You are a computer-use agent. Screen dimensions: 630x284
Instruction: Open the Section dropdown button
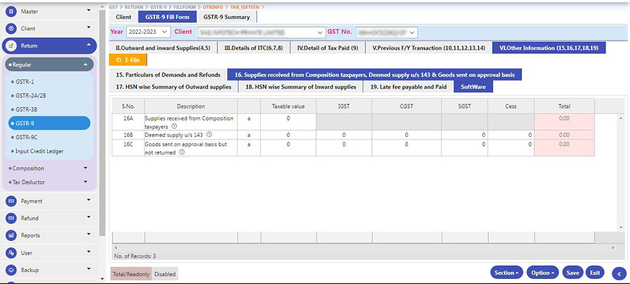[507, 273]
